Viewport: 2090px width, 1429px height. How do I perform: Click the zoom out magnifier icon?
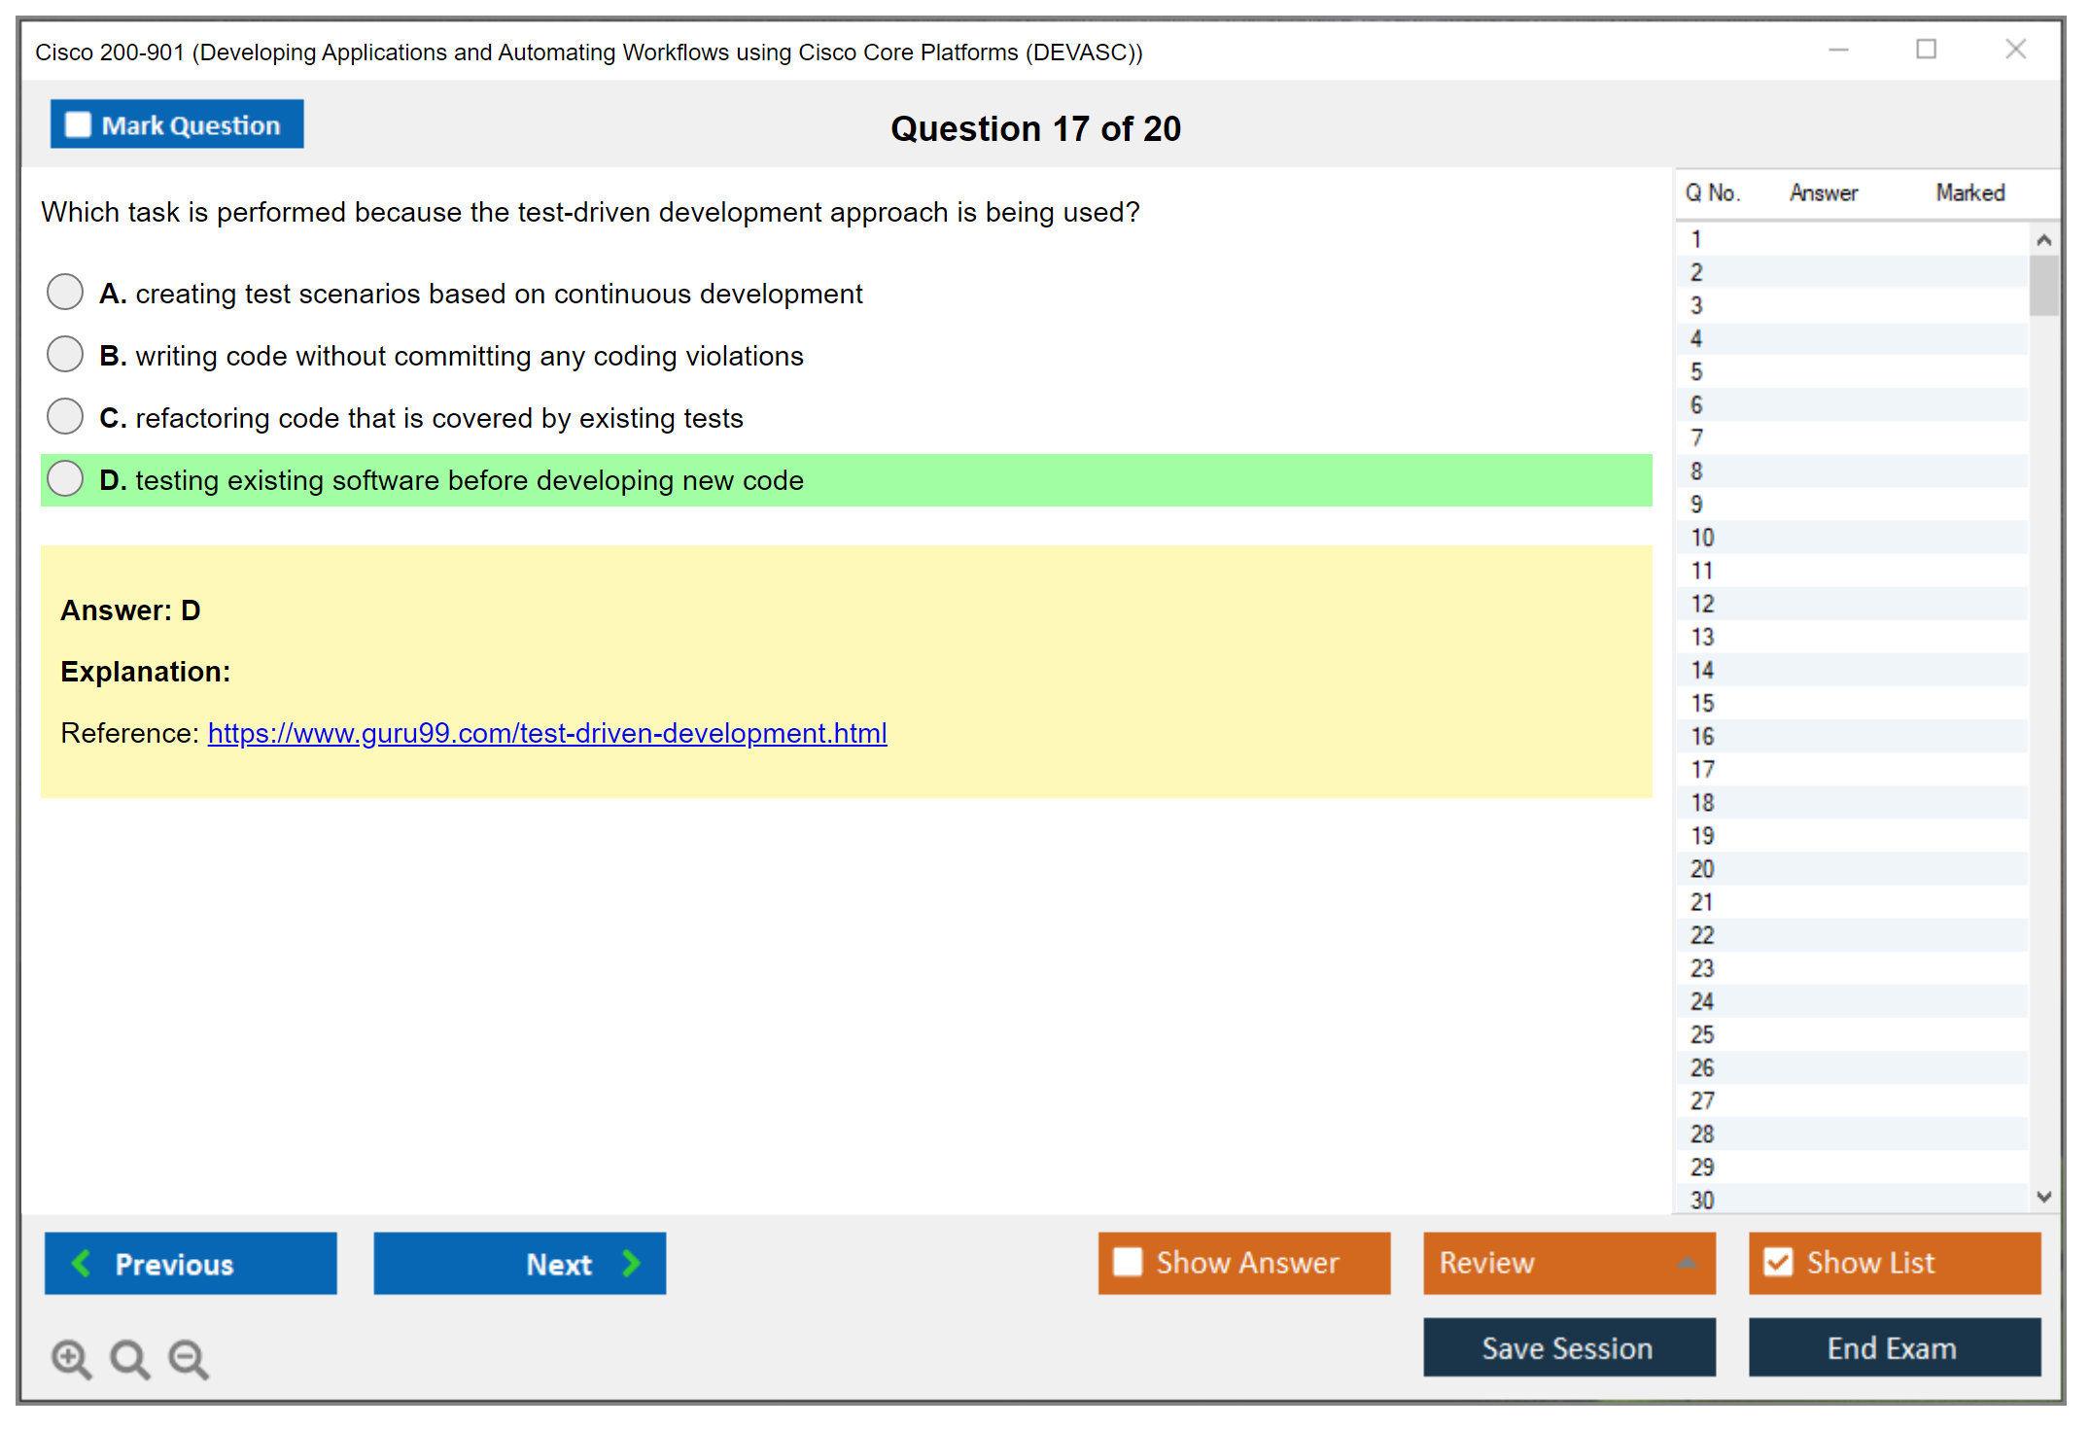tap(189, 1358)
